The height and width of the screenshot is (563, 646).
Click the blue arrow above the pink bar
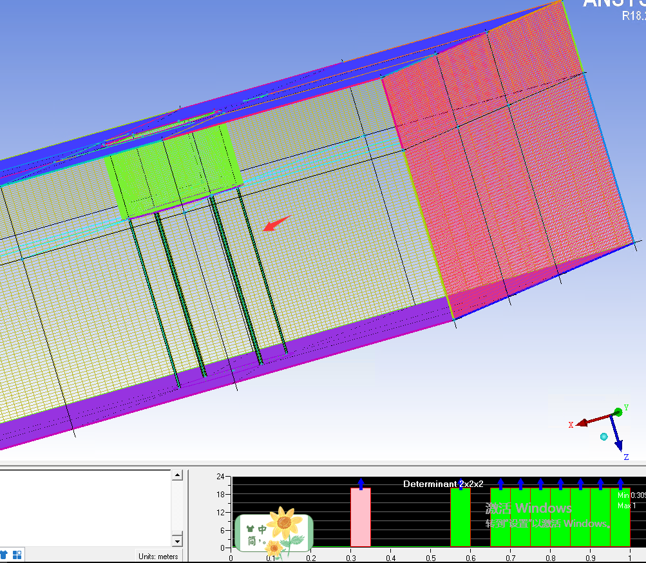pyautogui.click(x=361, y=484)
